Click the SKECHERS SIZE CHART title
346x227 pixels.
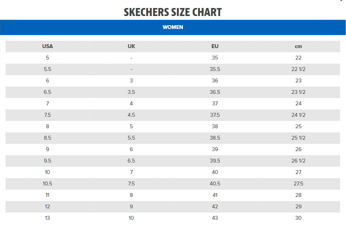tap(173, 12)
